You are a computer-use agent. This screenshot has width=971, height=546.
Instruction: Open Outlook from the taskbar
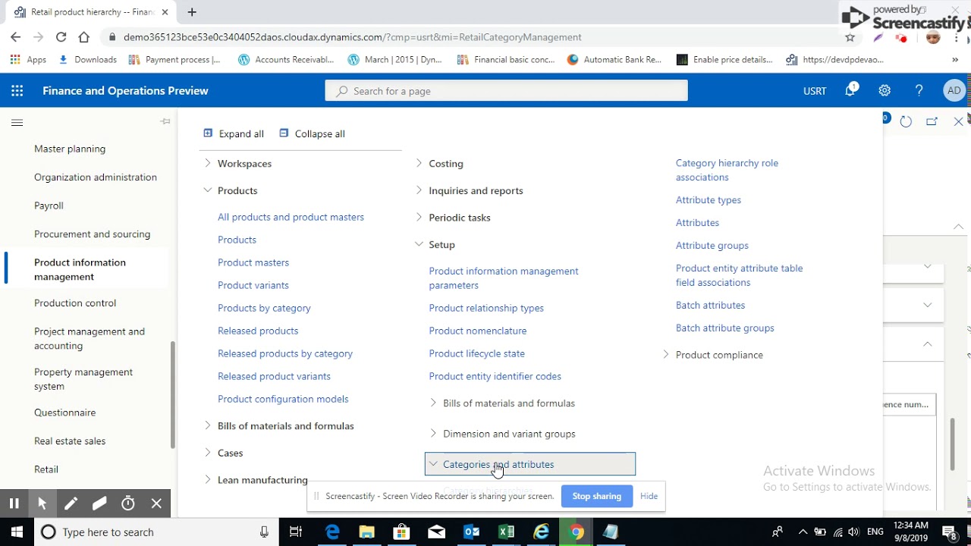(471, 532)
